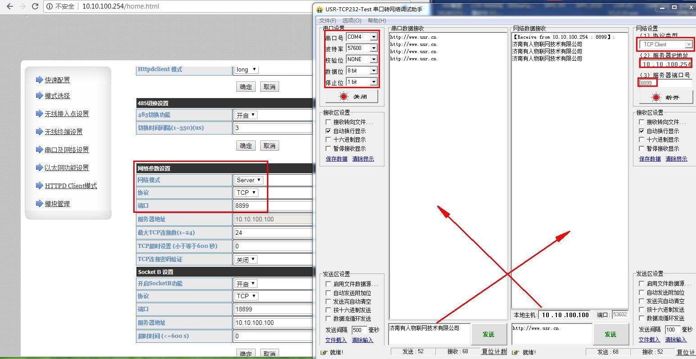
Task: Toggle 自动换行显示 in the serial receive settings
Action: [x=328, y=131]
